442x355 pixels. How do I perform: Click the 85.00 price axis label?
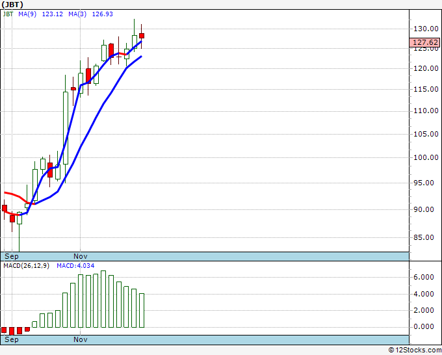tap(424, 237)
